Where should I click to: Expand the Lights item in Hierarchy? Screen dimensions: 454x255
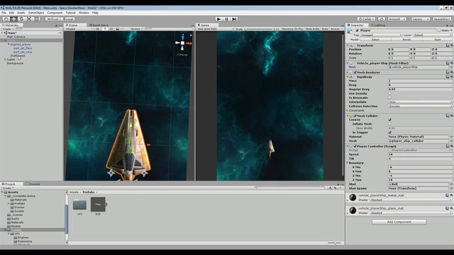[5, 59]
